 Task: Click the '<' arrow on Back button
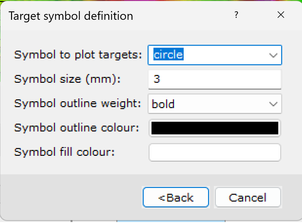[x=161, y=198]
